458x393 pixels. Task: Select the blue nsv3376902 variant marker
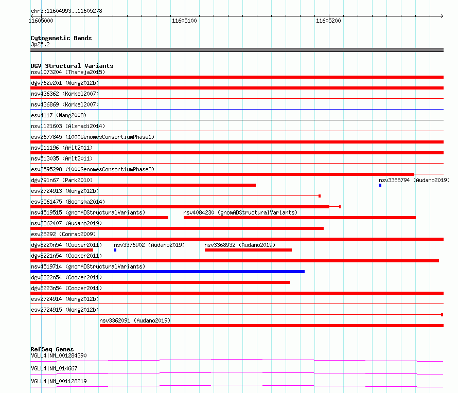point(115,250)
